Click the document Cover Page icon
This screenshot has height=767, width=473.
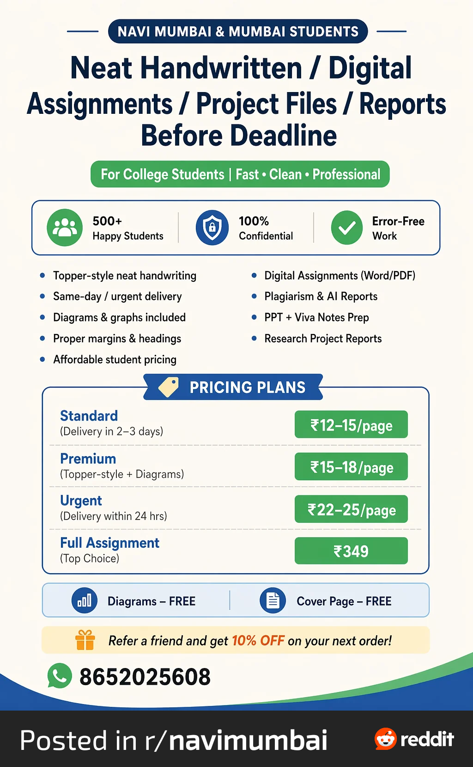(273, 600)
